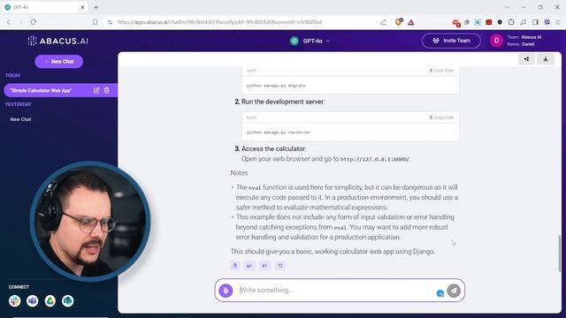Click the share conversation icon
566x318 pixels.
(527, 59)
